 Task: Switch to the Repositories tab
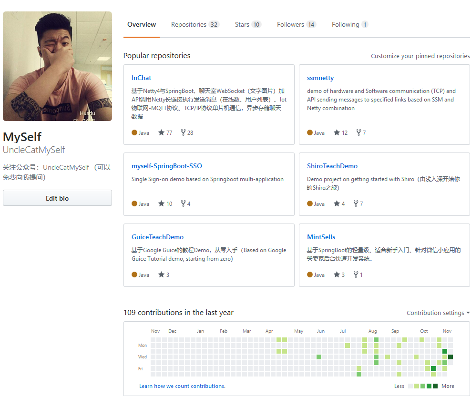pos(195,25)
